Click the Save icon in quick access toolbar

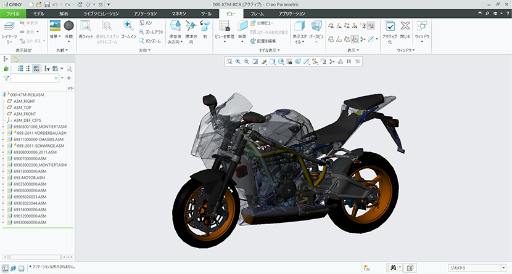pos(47,4)
